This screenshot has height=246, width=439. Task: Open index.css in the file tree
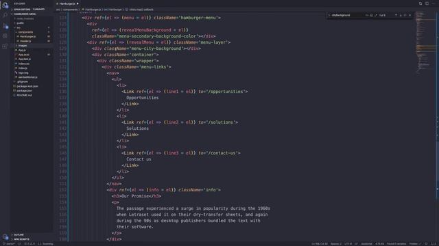[24, 64]
